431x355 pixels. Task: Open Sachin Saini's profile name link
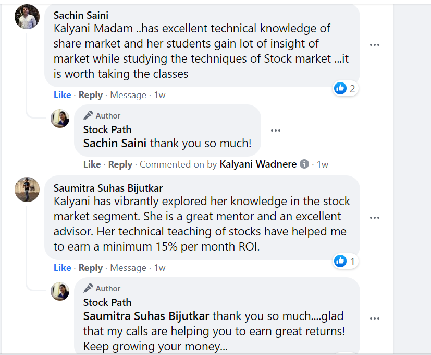(x=81, y=15)
